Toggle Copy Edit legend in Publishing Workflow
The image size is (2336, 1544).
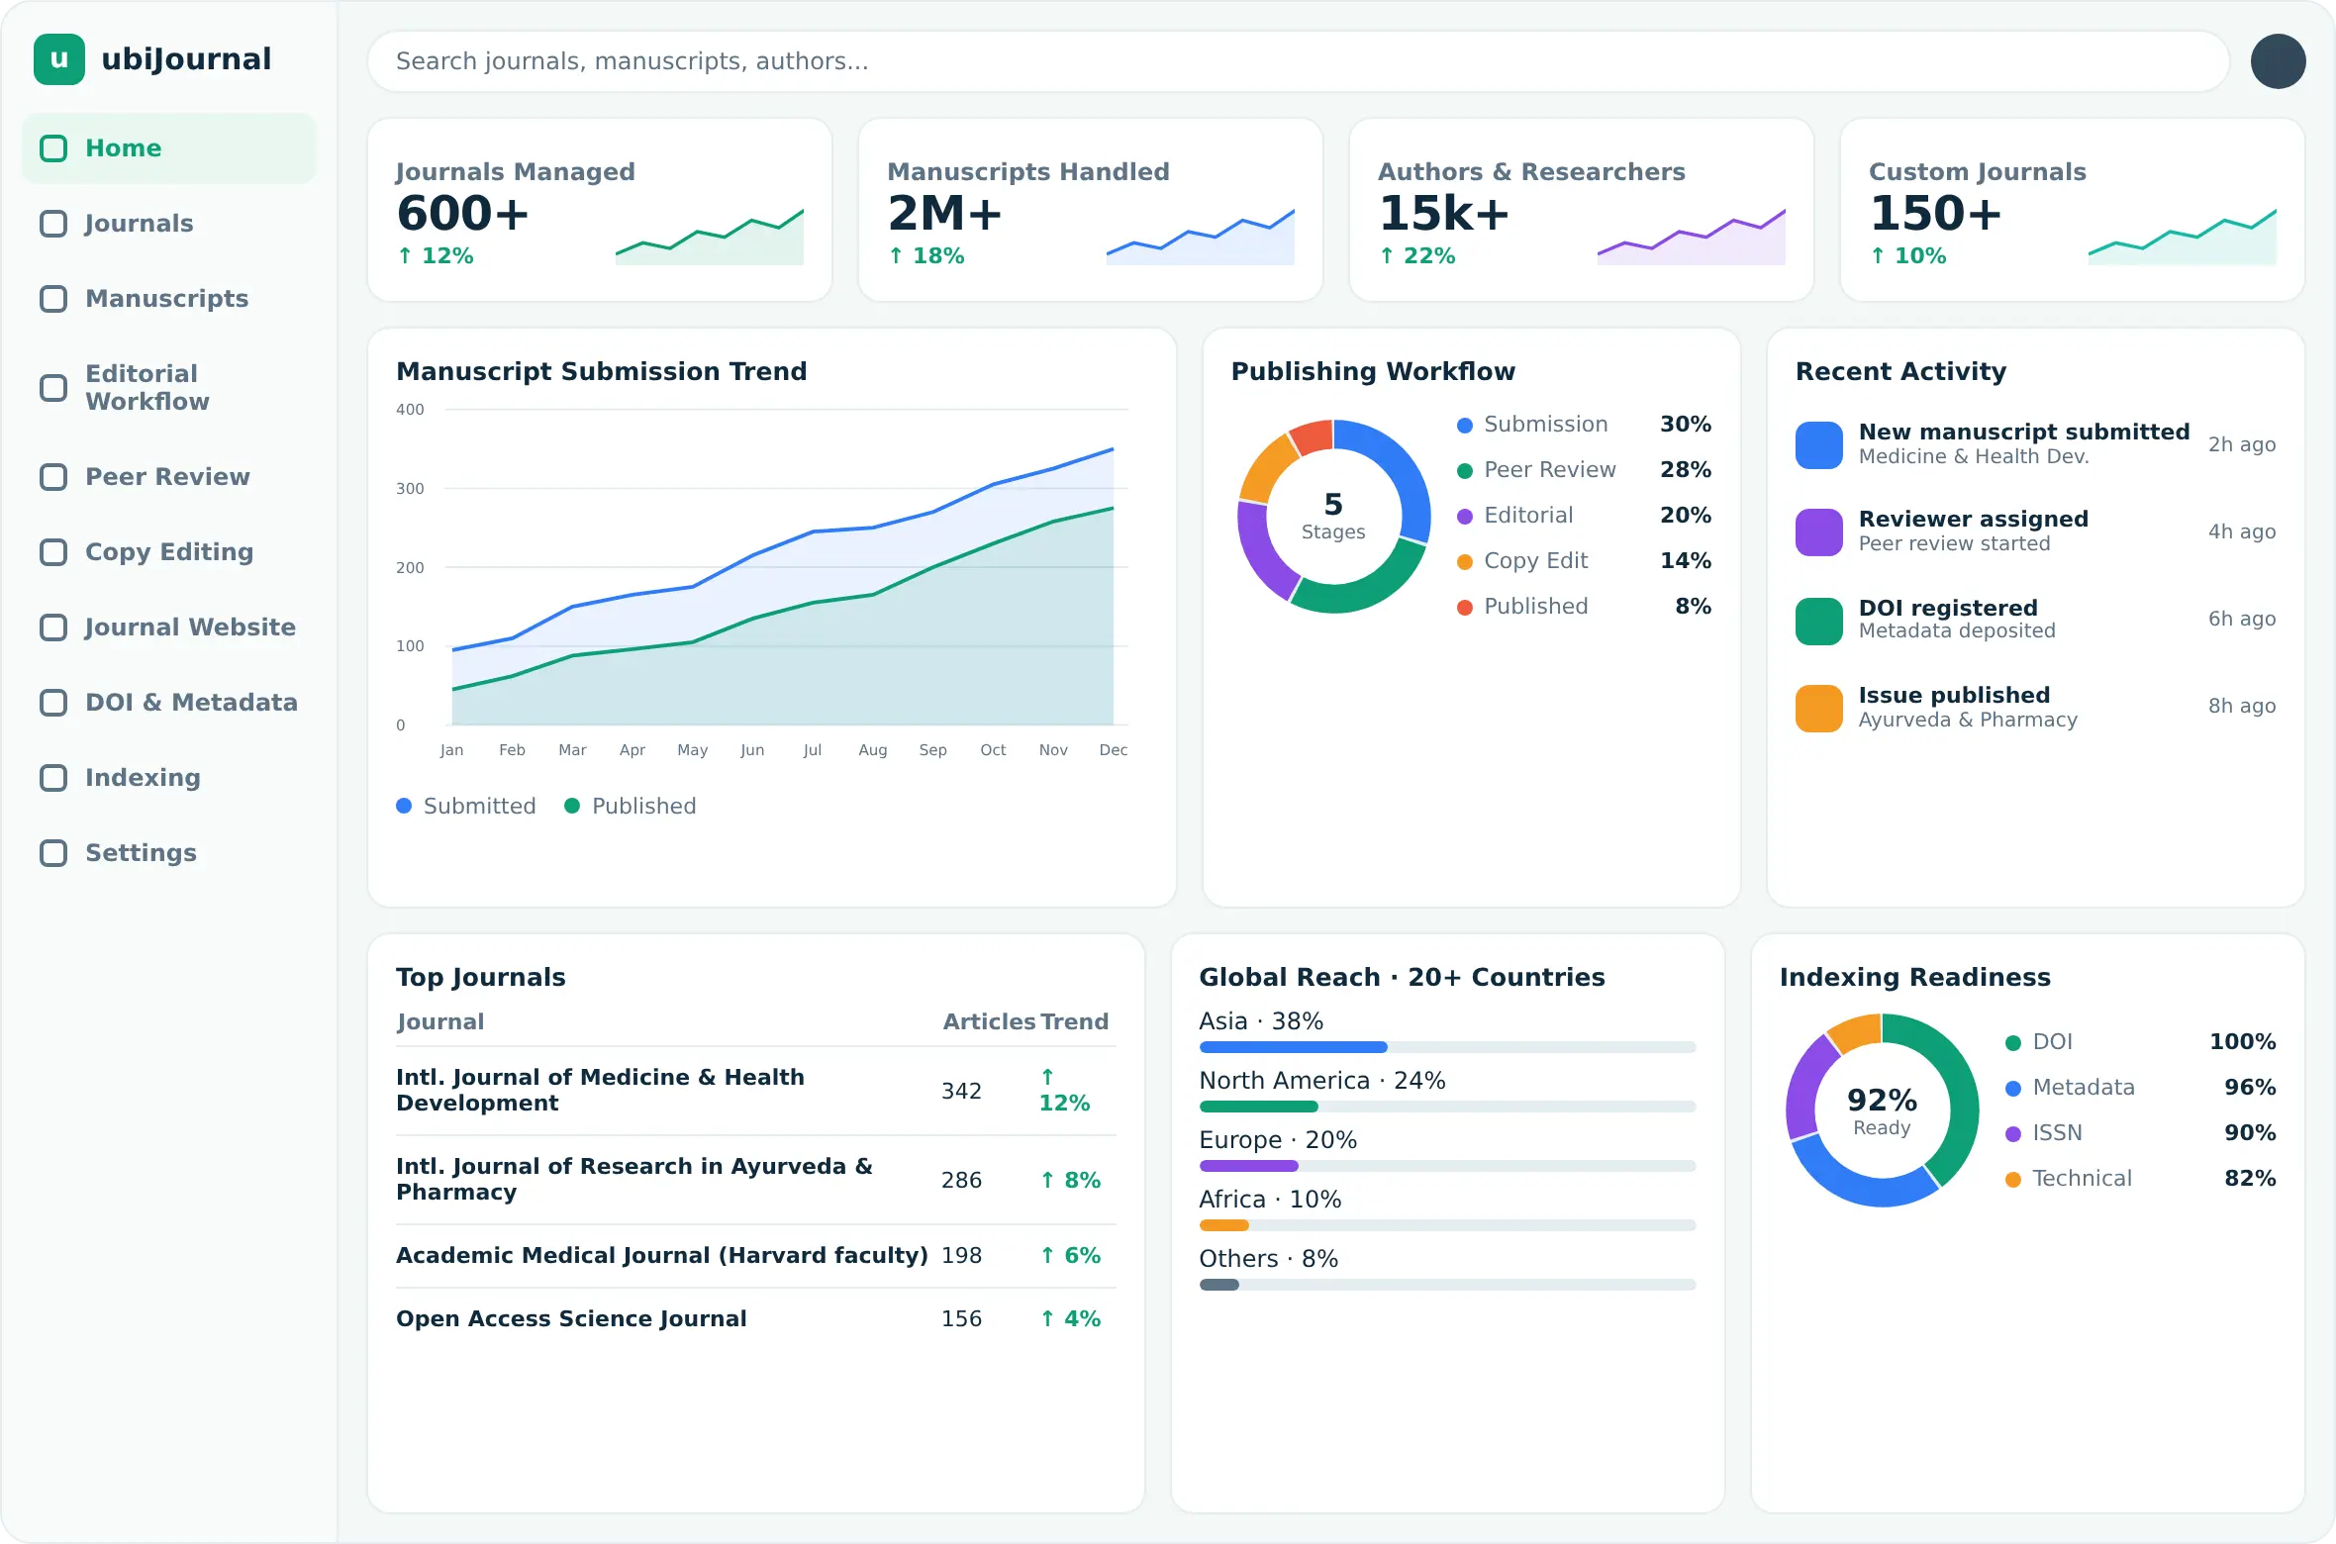(x=1584, y=560)
